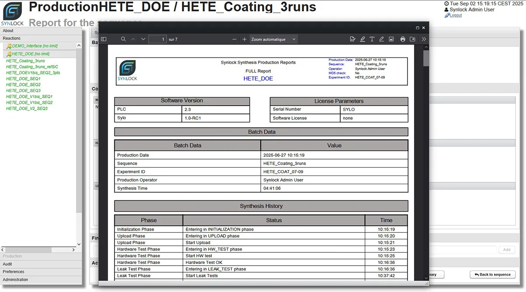The image size is (526, 292).
Task: Open the Zoom automatique dropdown
Action: [x=274, y=39]
